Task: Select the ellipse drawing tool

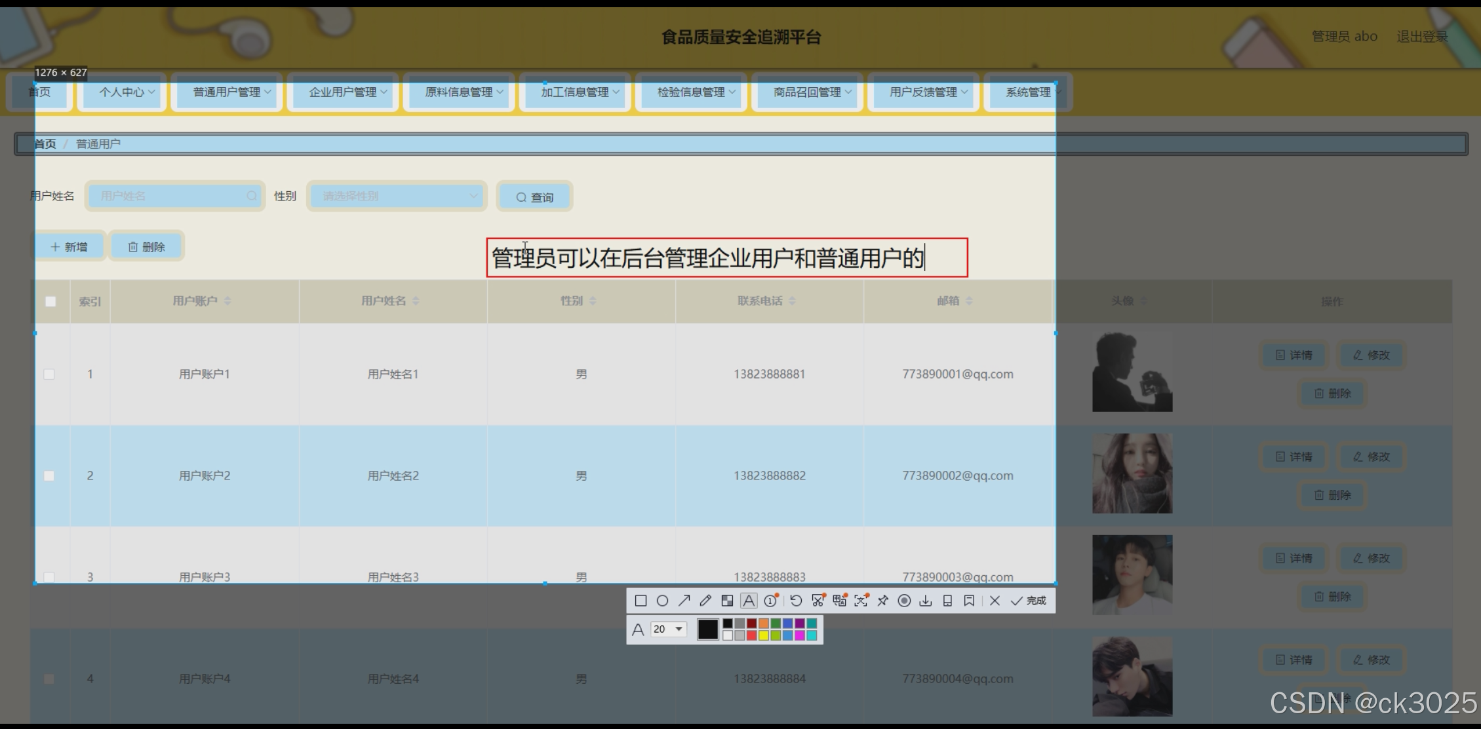Action: pos(663,601)
